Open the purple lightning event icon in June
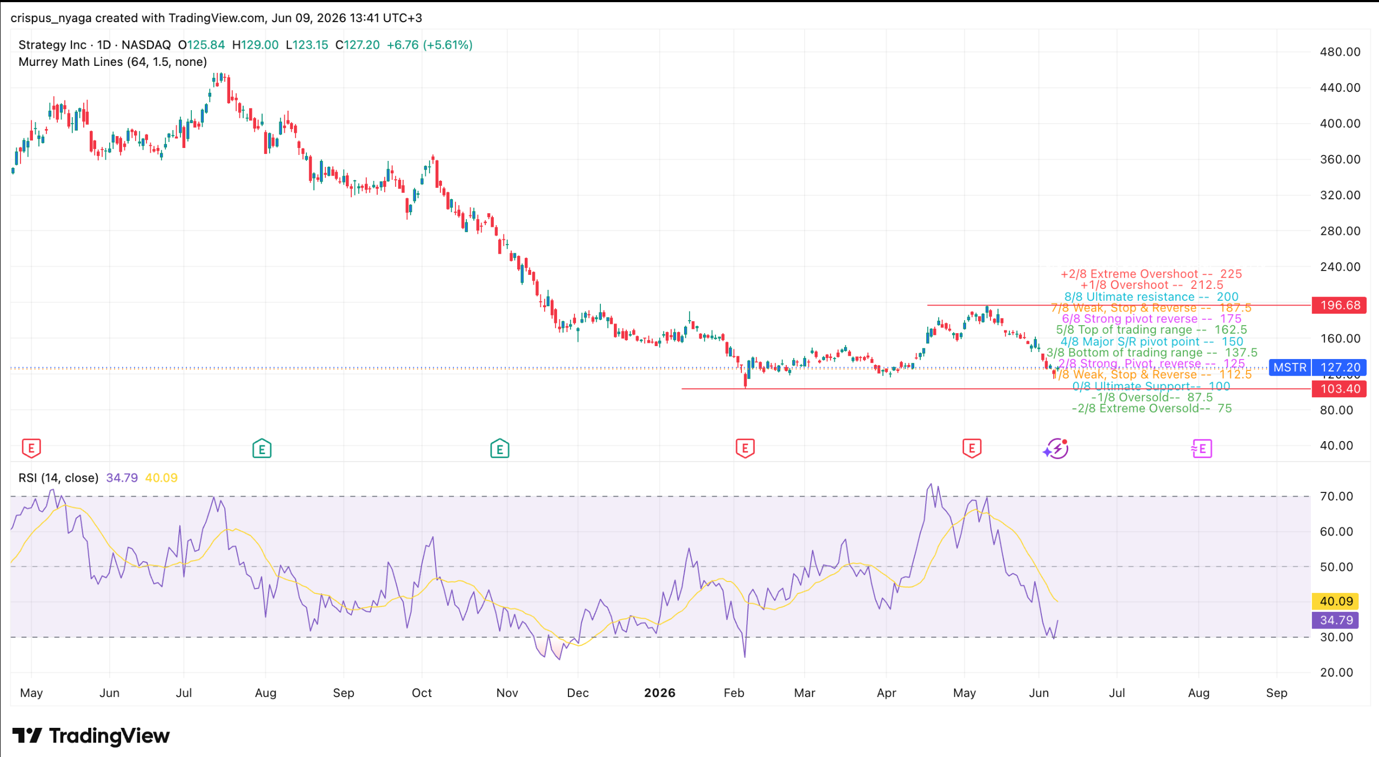1379x757 pixels. click(x=1056, y=449)
